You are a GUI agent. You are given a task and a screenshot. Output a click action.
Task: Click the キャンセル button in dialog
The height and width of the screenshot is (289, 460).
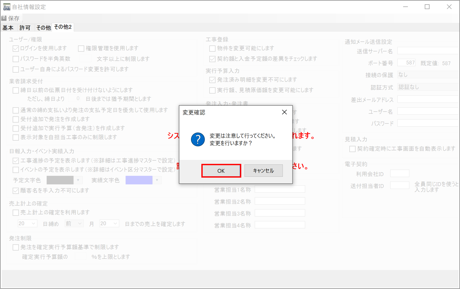click(263, 171)
